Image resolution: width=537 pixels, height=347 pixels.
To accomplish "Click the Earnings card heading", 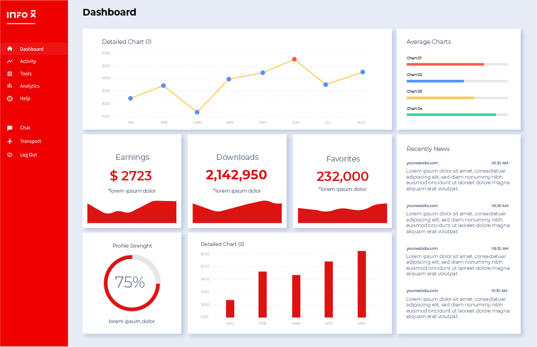I will tap(133, 157).
